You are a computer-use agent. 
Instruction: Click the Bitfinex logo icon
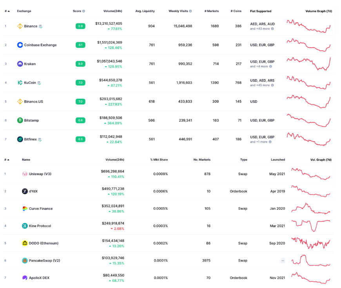(x=20, y=139)
